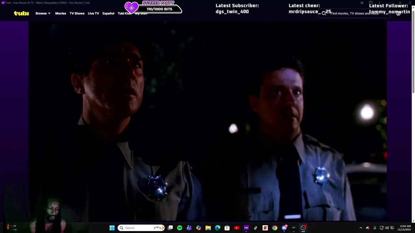Open ESPN app from the taskbar
This screenshot has height=233, width=415.
tap(265, 228)
